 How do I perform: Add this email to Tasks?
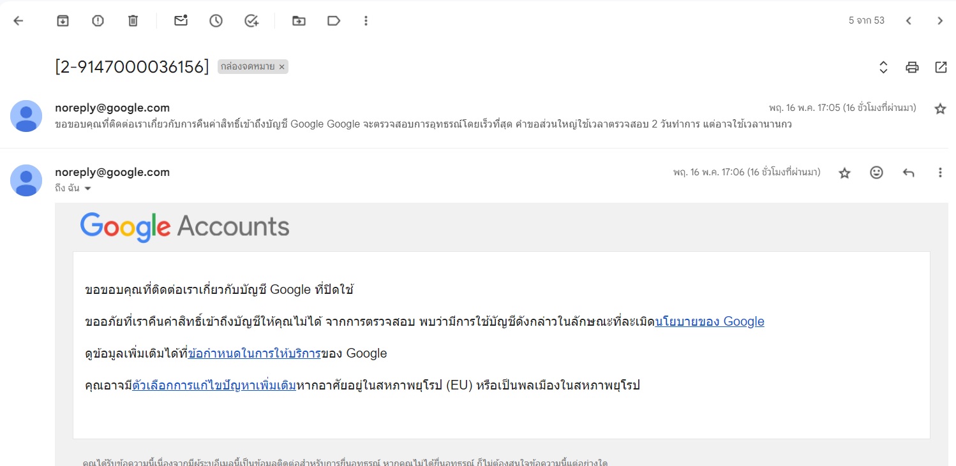251,20
